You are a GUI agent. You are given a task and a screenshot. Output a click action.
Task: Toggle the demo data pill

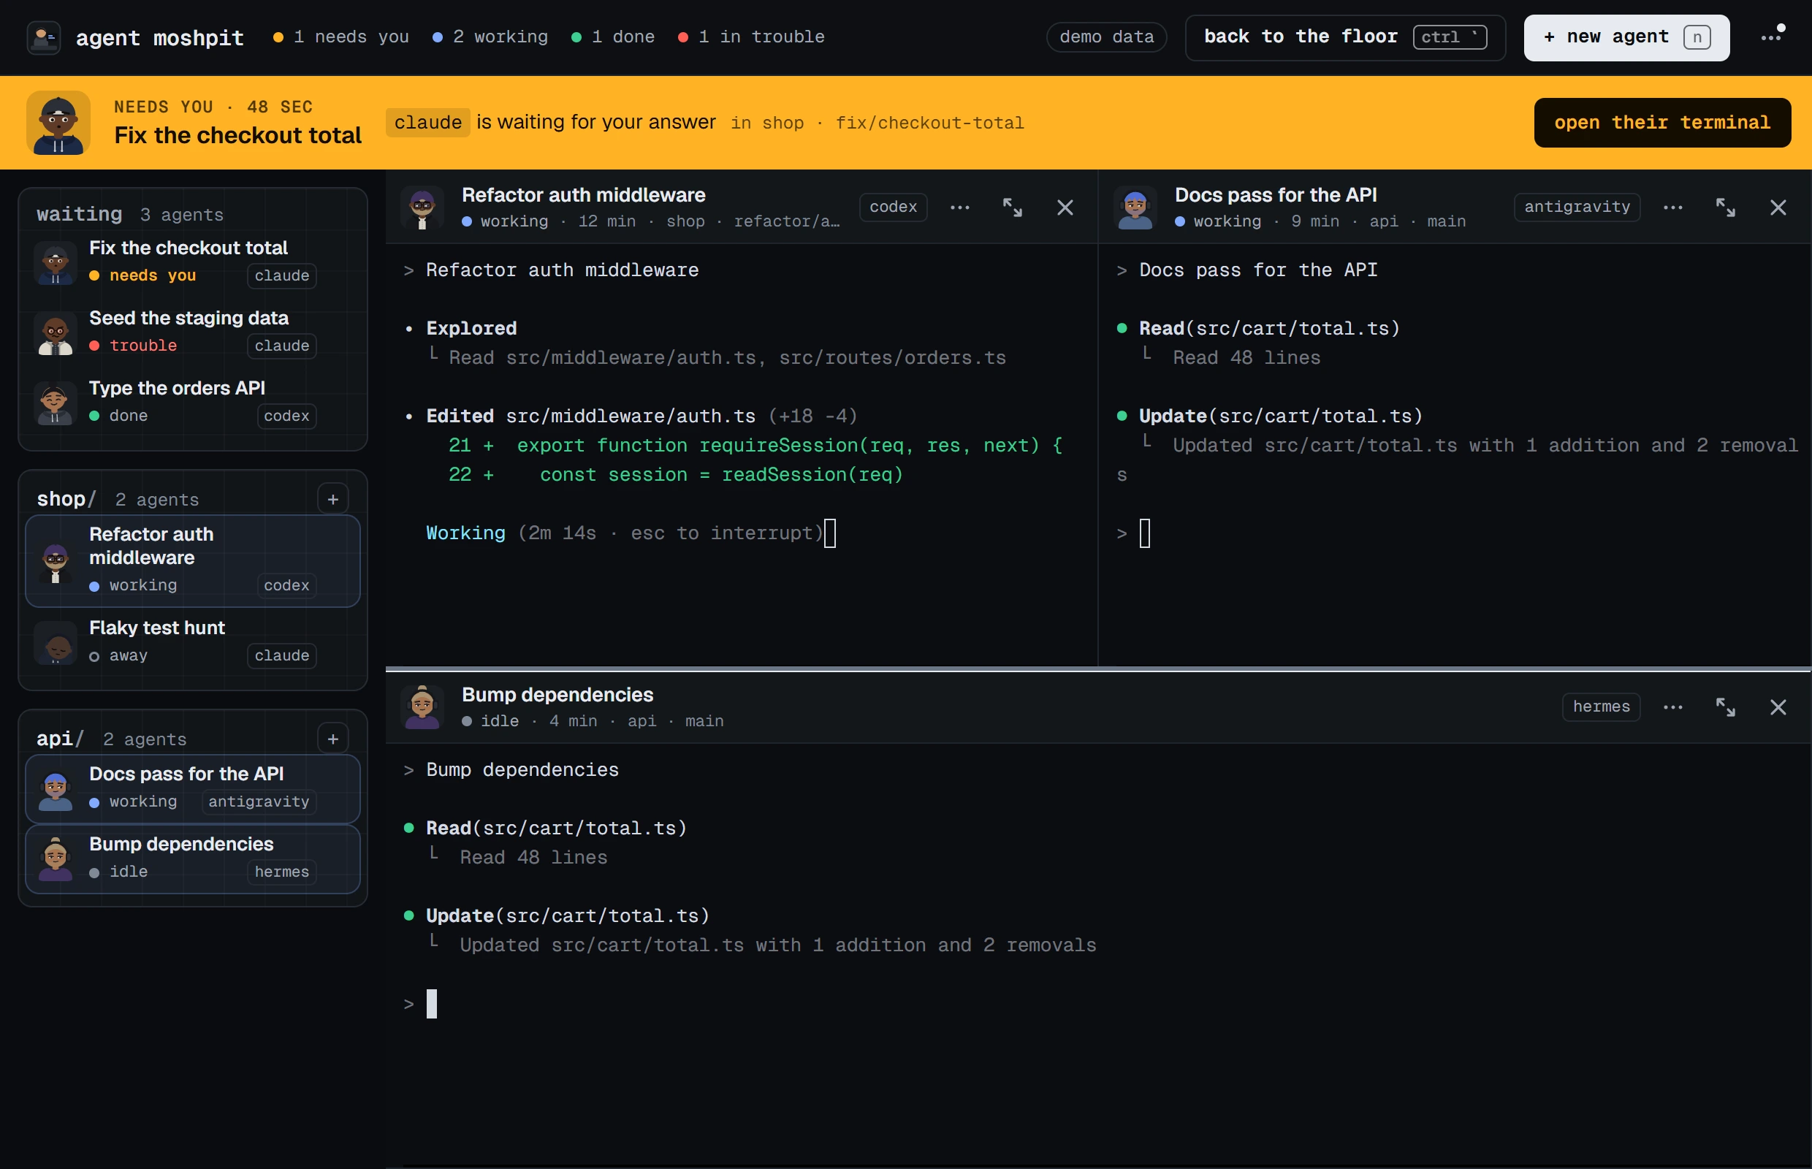click(x=1106, y=37)
